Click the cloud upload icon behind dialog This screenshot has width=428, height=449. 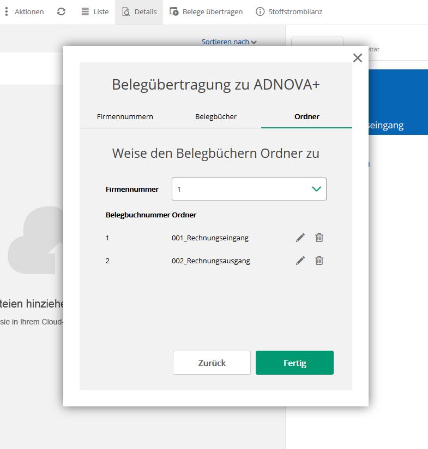[x=36, y=240]
